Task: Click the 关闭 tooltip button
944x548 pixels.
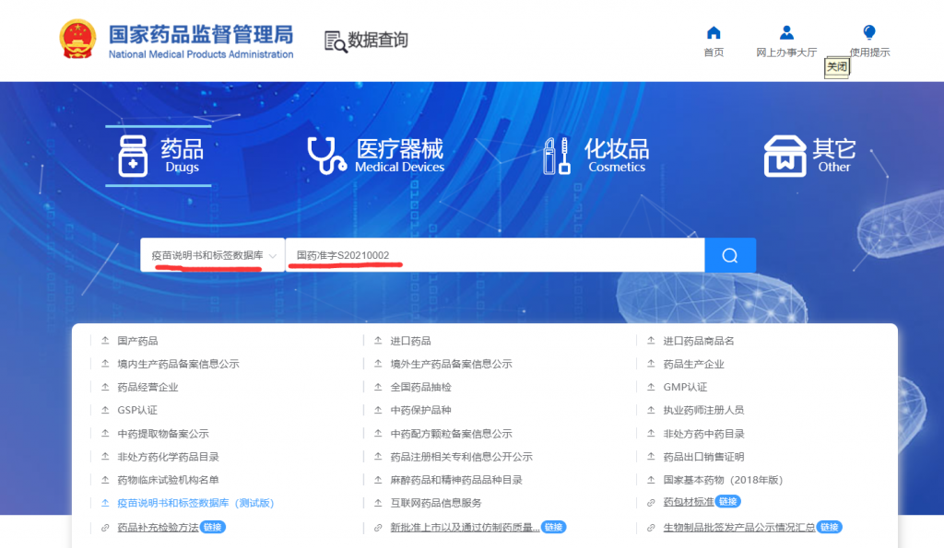Action: tap(837, 66)
